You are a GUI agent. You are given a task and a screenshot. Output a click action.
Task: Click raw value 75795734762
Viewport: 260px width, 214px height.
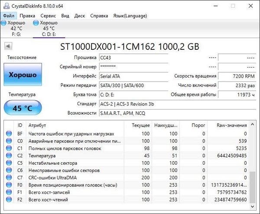pyautogui.click(x=232, y=192)
